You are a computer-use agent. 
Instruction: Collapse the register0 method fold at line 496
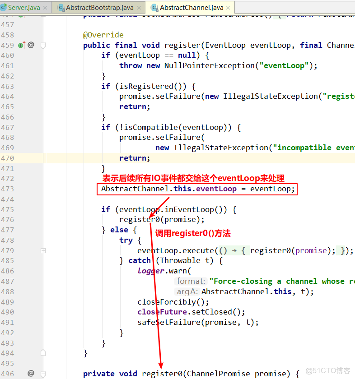[x=43, y=374]
